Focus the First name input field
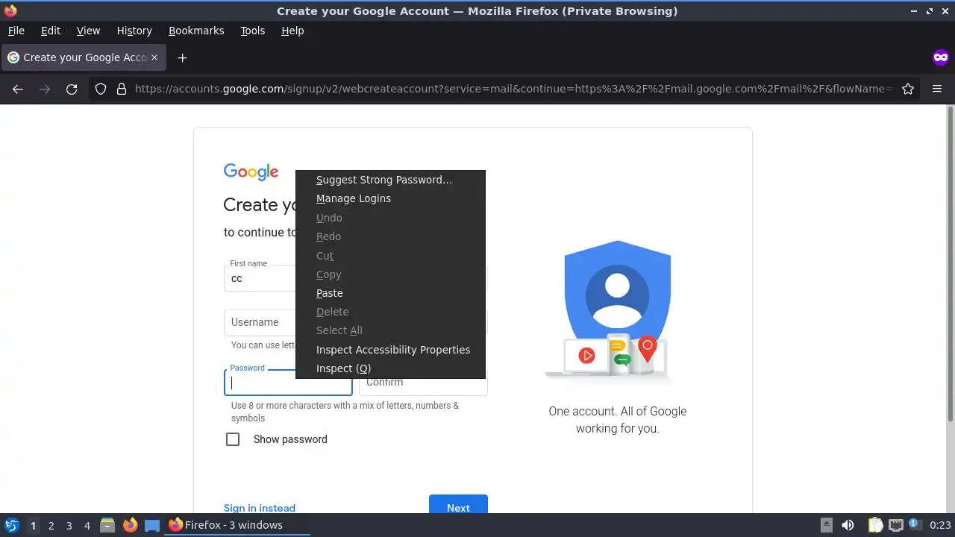The height and width of the screenshot is (537, 955). click(x=260, y=278)
